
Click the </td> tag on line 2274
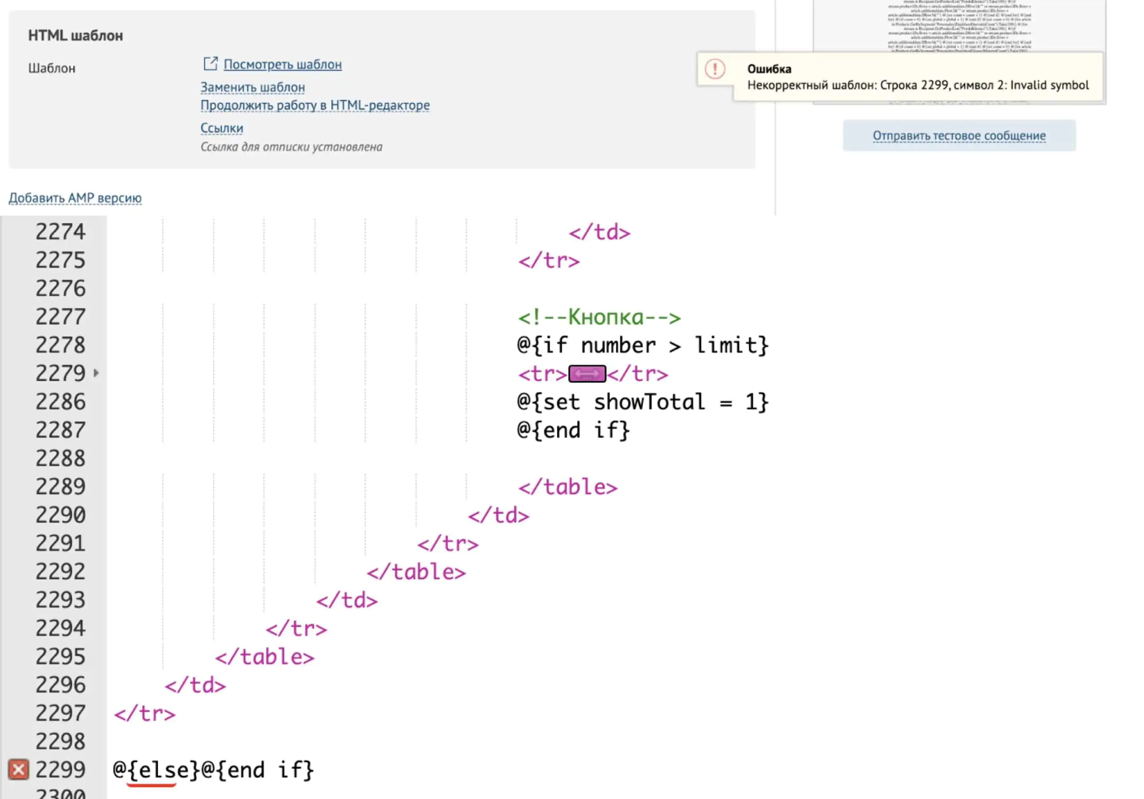[599, 232]
